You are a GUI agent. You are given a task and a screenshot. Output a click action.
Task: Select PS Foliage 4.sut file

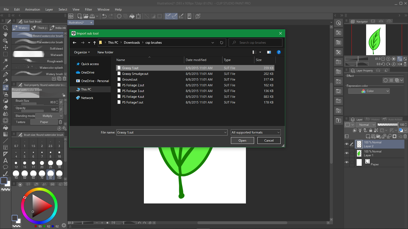pos(195,97)
